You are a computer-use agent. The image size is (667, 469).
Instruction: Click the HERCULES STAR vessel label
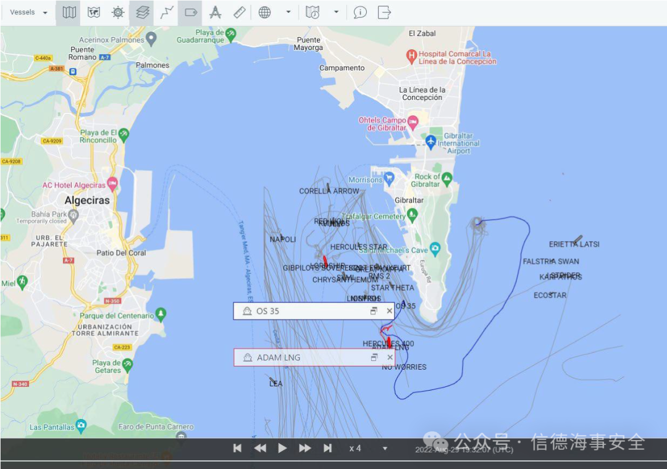[359, 247]
